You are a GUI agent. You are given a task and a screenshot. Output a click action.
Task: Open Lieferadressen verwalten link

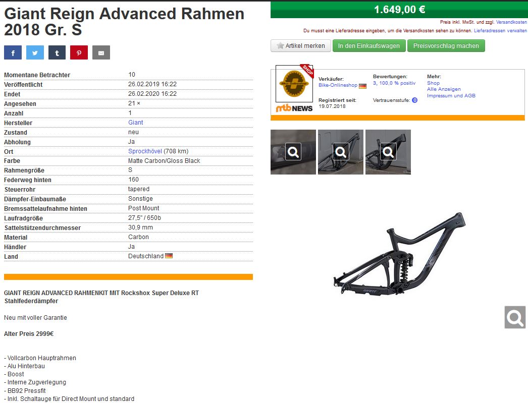point(500,31)
